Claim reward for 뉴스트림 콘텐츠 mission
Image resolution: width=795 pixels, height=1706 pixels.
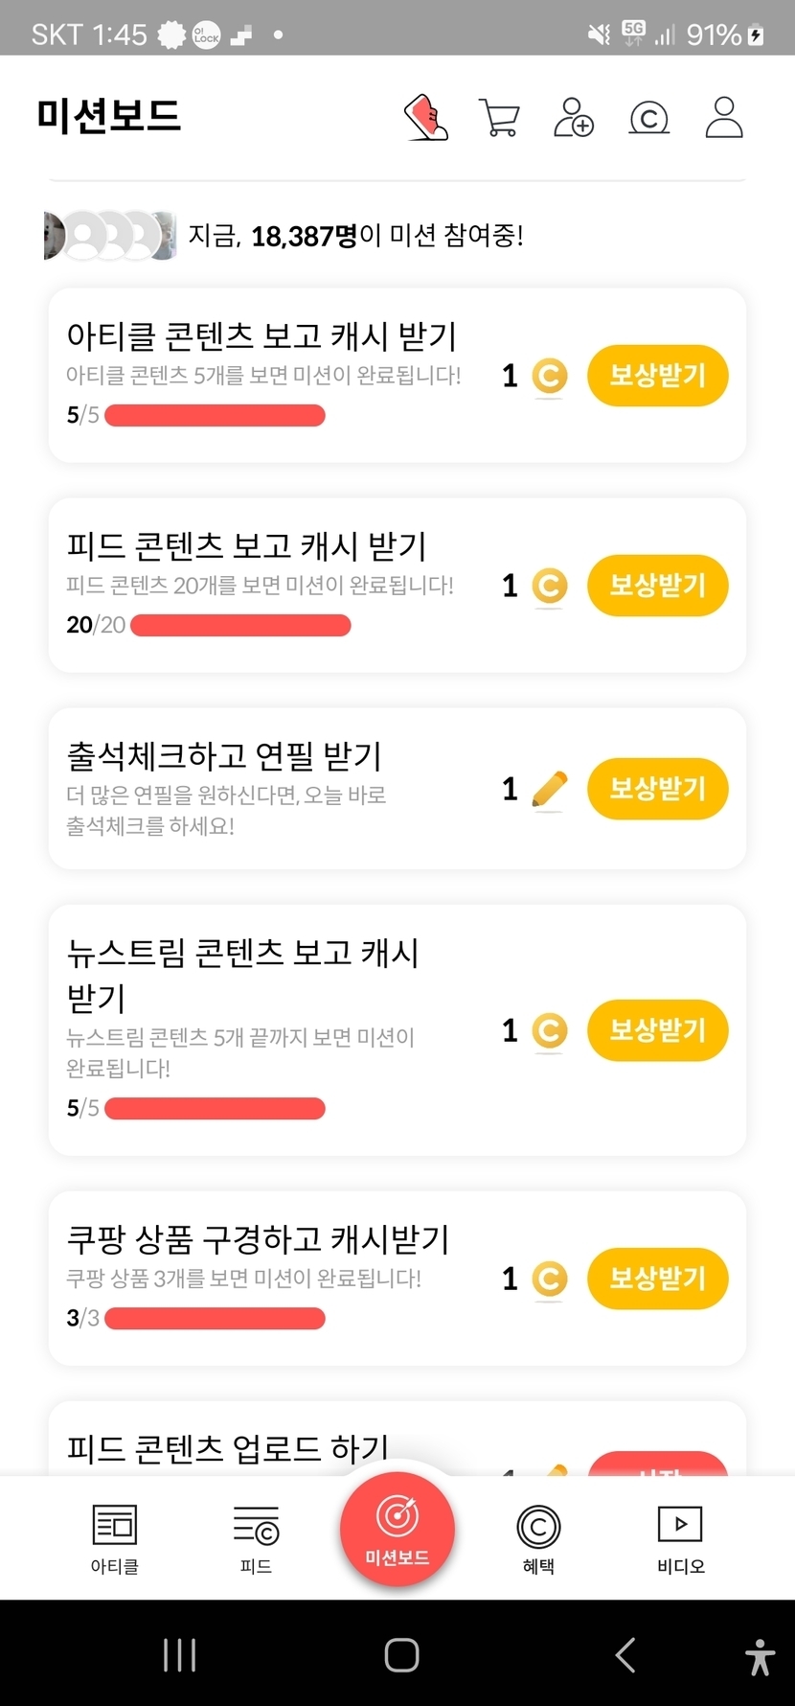coord(657,1030)
